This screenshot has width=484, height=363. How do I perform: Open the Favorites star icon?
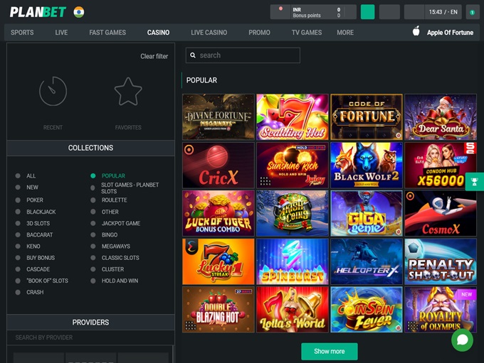[x=128, y=92]
